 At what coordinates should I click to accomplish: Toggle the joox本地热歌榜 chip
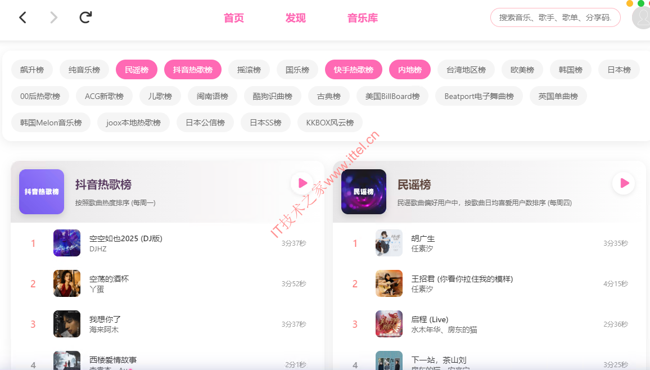(133, 123)
